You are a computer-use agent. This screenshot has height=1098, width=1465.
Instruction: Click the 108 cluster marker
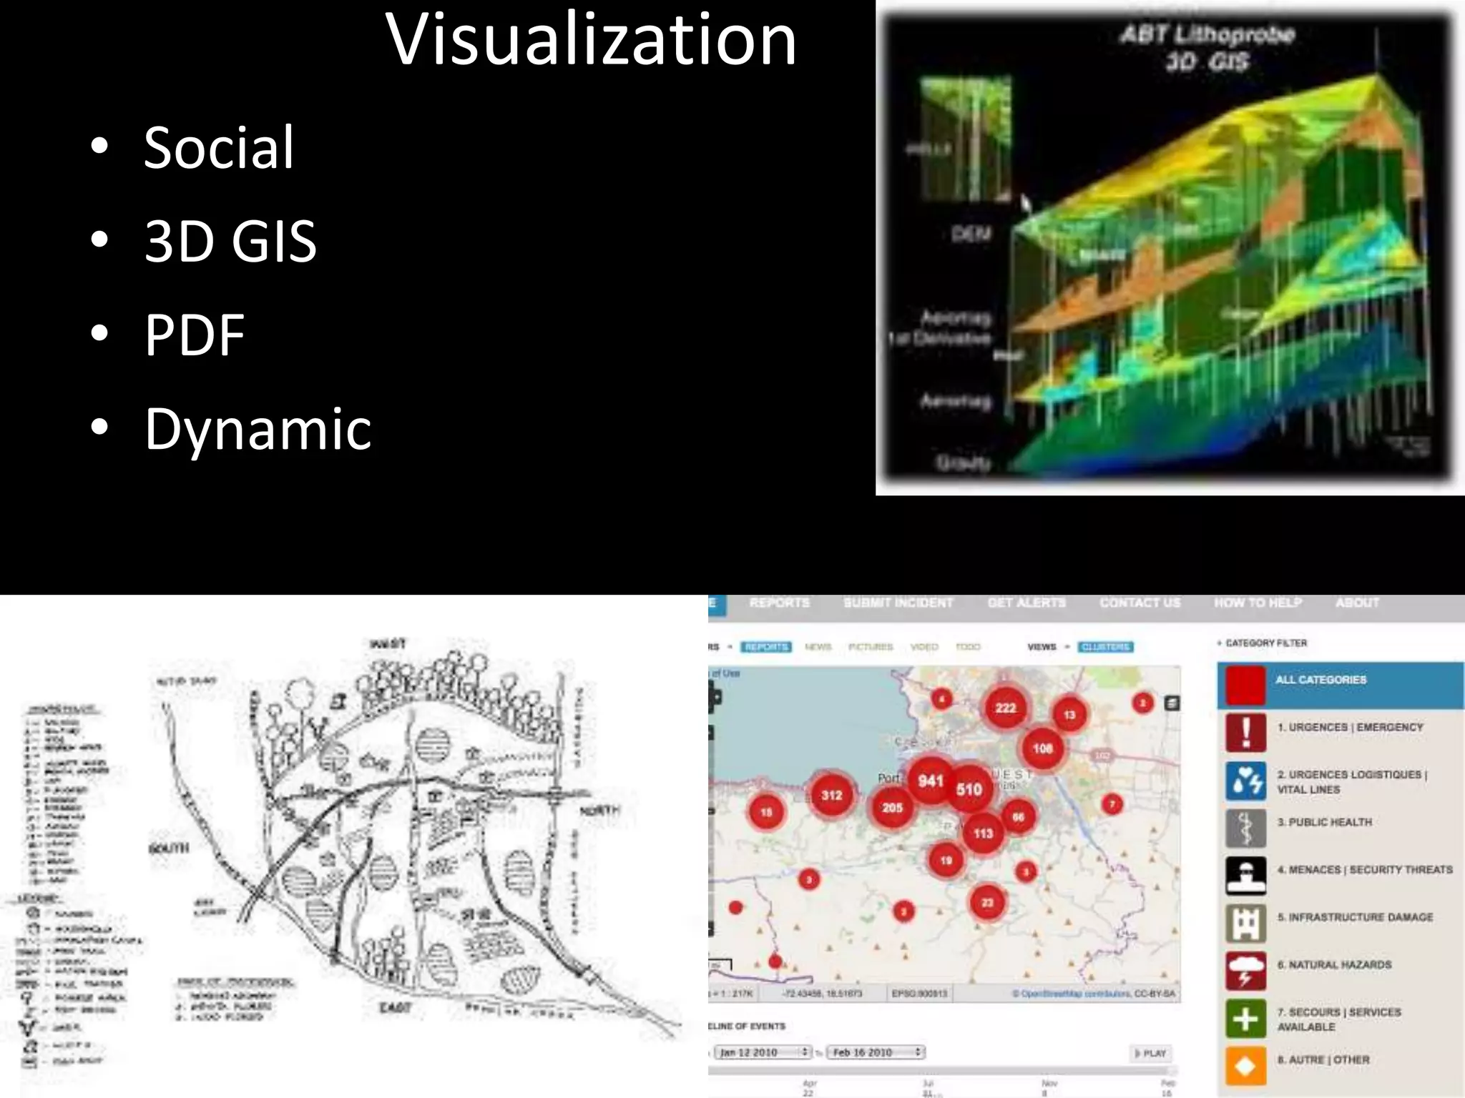pos(1042,748)
